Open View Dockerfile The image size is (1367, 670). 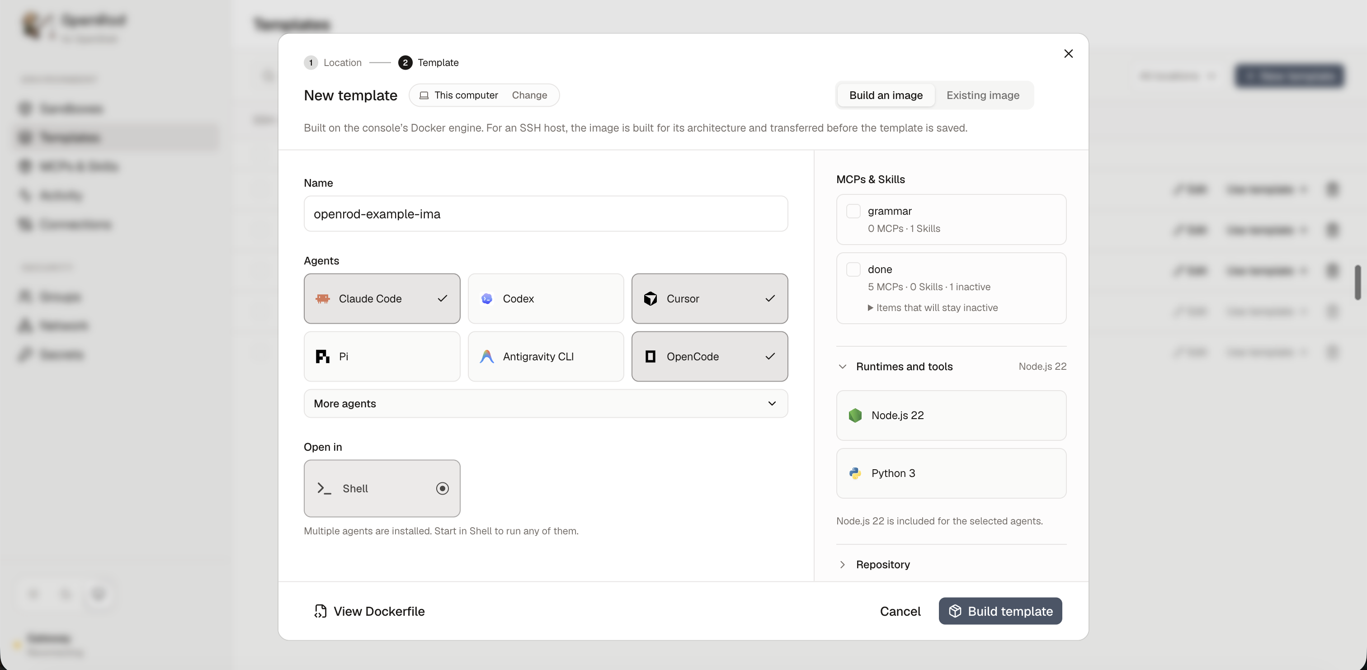coord(369,611)
